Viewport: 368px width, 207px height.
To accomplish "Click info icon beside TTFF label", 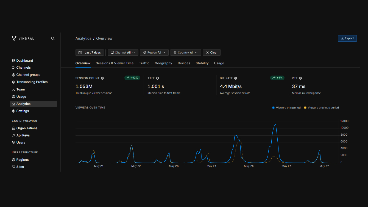I will pyautogui.click(x=158, y=78).
